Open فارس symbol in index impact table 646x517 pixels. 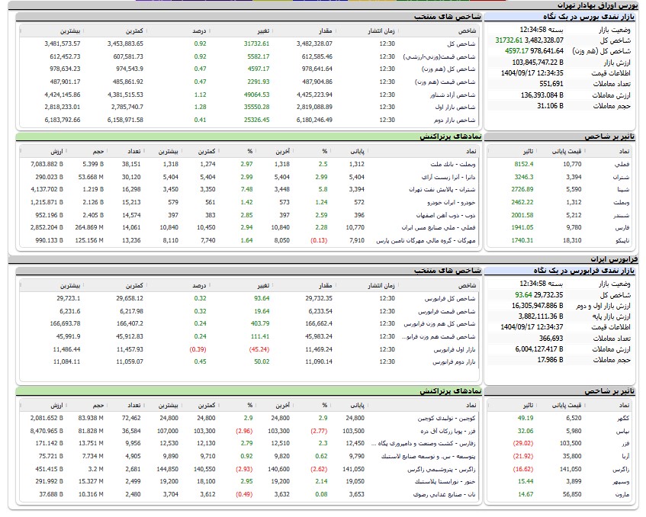click(622, 227)
